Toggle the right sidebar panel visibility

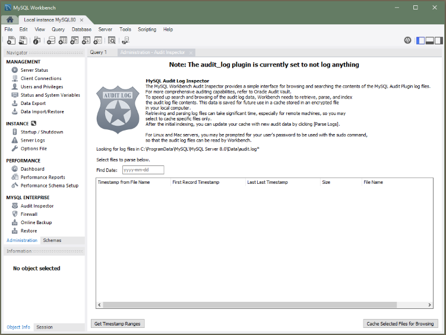[438, 40]
